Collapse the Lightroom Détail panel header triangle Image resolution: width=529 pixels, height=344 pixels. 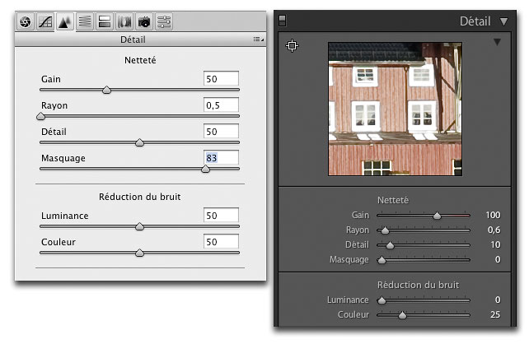[x=503, y=21]
